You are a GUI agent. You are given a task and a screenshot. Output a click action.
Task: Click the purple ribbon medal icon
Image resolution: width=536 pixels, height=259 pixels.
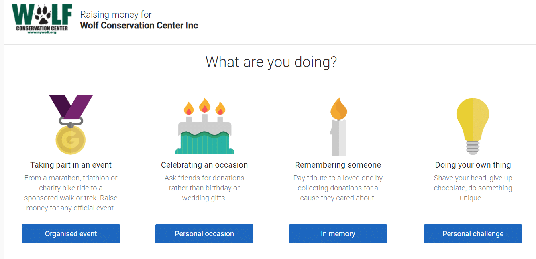click(x=71, y=124)
